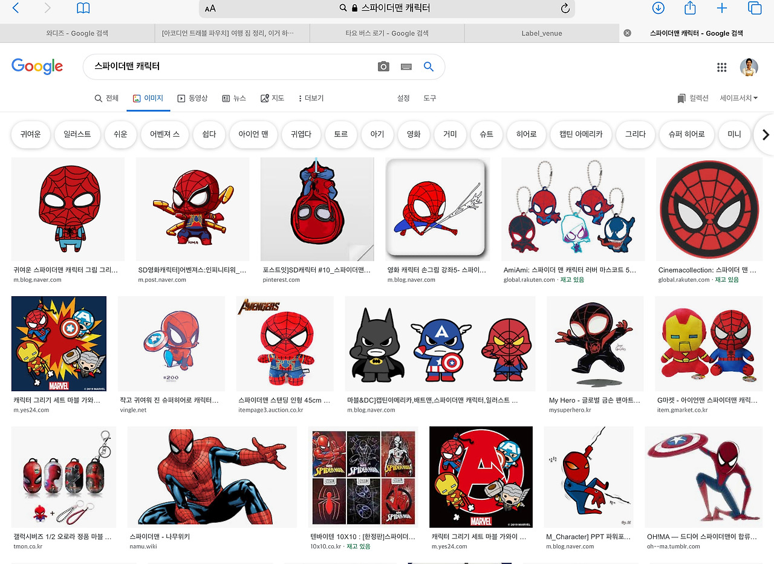
Task: Open the Safari bookmarks book icon
Action: (83, 8)
